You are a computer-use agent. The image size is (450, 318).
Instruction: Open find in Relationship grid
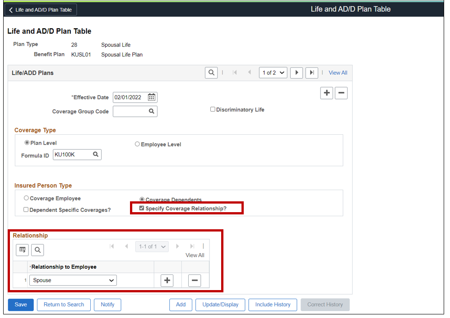37,250
